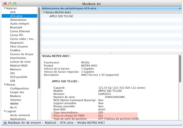Viewport: 183px width, 128px height.
Task: Click MacBook Air de Vincent in path bar
Action: point(24,123)
